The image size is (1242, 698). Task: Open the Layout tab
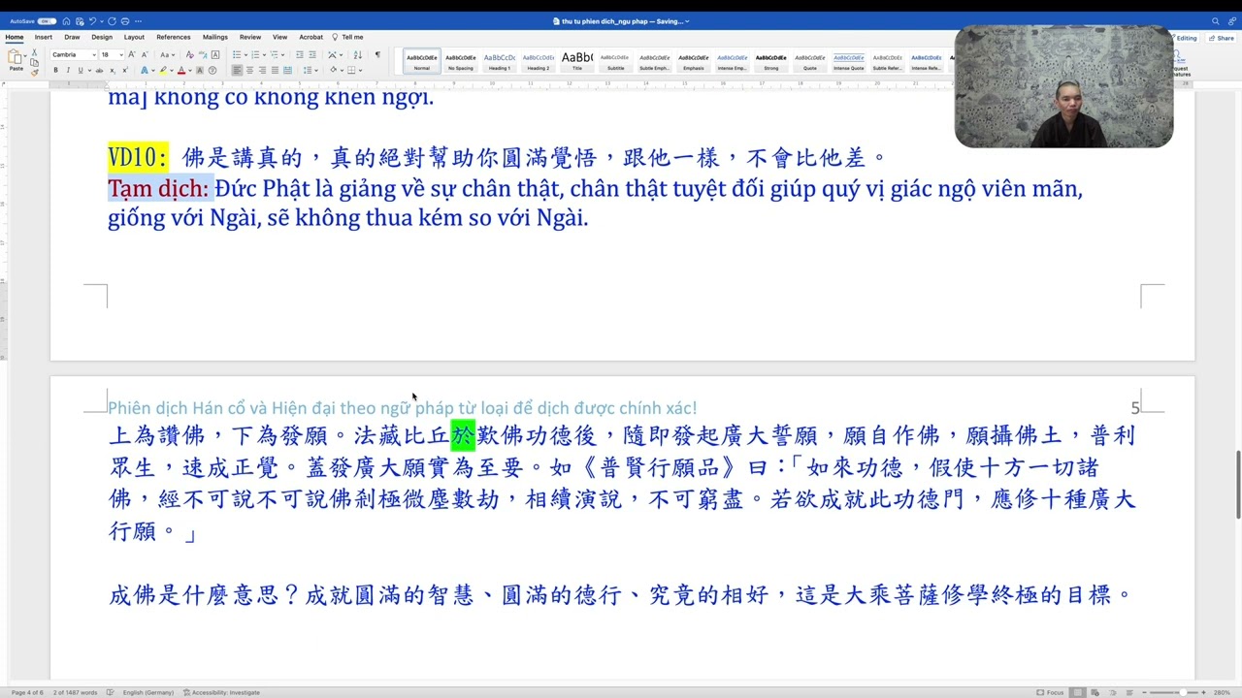pos(134,37)
